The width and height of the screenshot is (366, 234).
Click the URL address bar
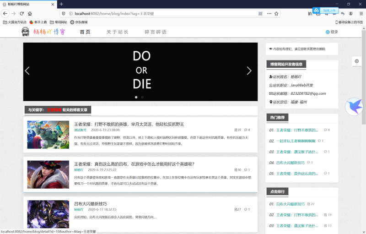pos(160,14)
